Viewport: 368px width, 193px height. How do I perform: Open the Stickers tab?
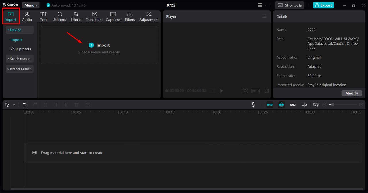[60, 16]
